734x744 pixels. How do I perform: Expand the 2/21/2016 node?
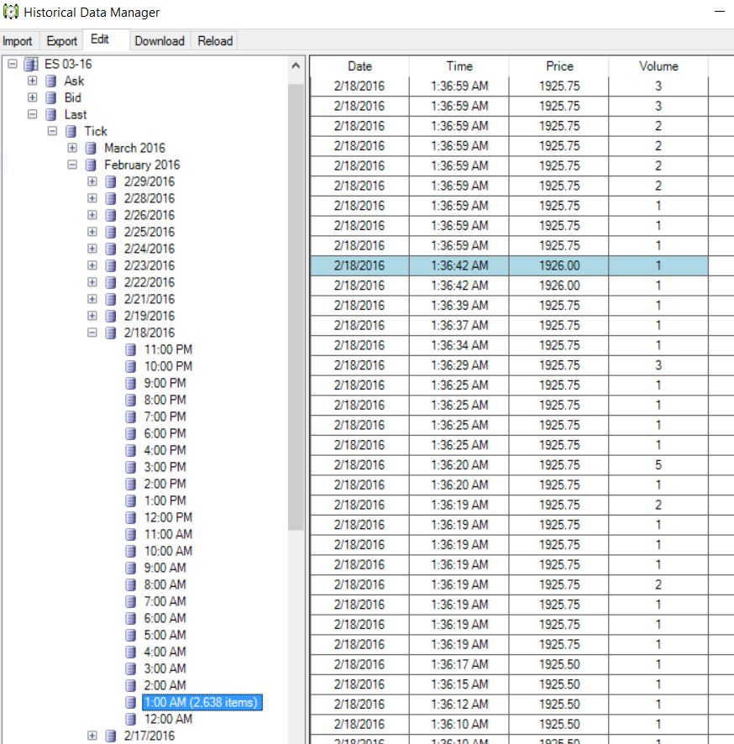click(92, 299)
